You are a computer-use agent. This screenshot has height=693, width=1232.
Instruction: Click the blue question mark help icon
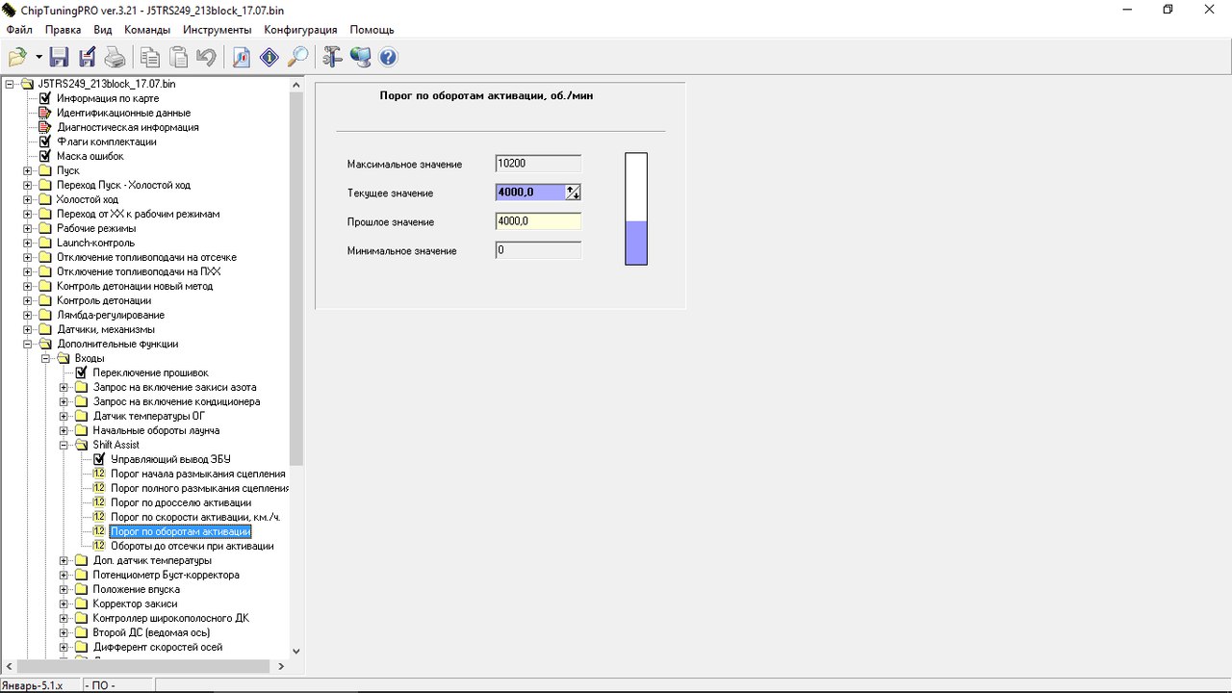(388, 58)
